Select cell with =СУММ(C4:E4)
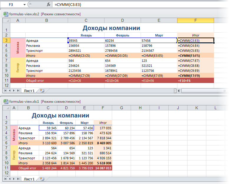229x184 pixels. pyautogui.click(x=195, y=46)
